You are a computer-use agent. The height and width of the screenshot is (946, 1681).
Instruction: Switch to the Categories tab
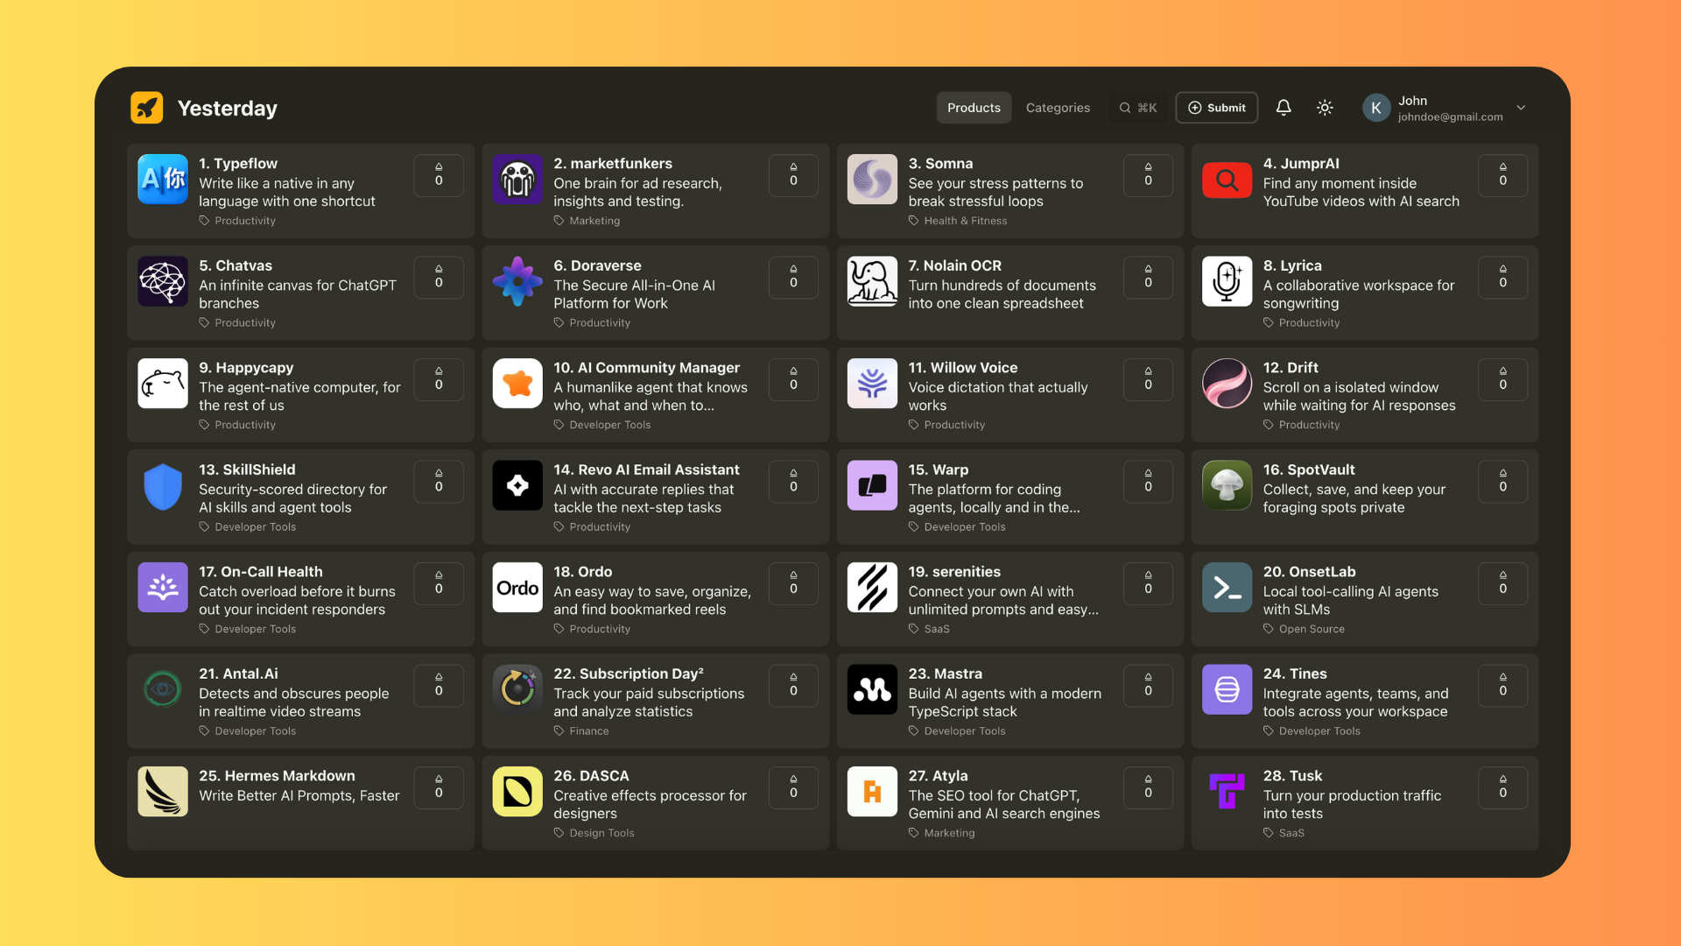pos(1058,108)
